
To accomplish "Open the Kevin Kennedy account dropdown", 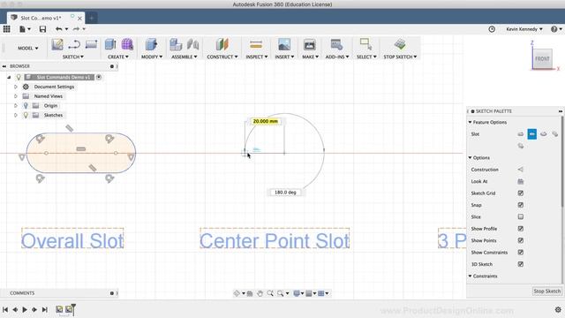I will (524, 29).
